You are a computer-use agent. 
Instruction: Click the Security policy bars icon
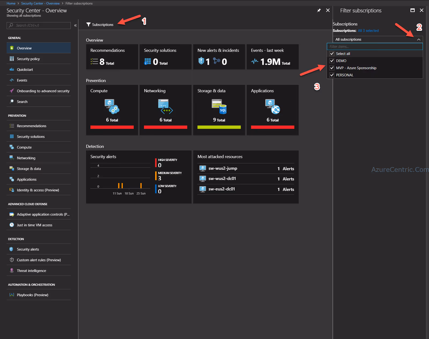click(x=12, y=59)
